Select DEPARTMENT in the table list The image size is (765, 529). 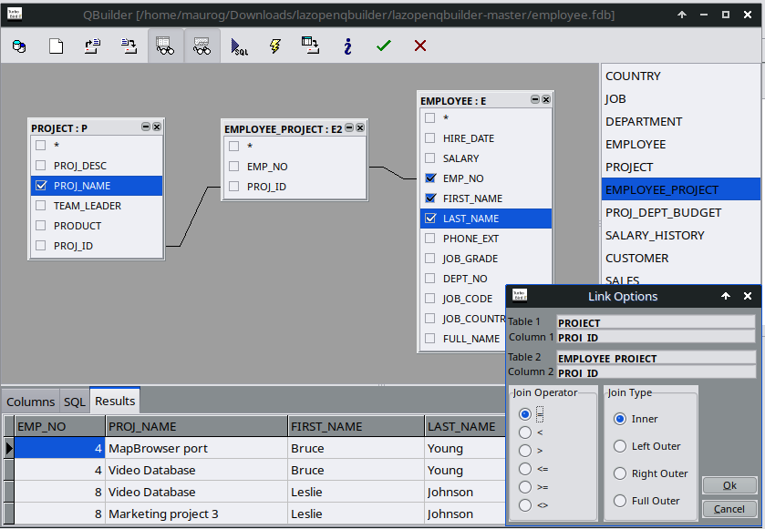pos(680,121)
